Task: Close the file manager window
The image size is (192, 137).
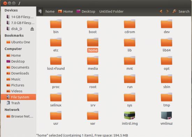Action: click(x=5, y=3)
